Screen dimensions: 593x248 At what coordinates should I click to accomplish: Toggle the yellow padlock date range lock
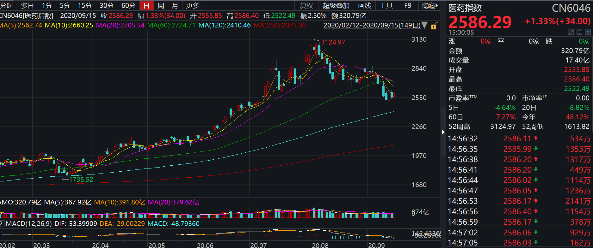tap(435, 26)
